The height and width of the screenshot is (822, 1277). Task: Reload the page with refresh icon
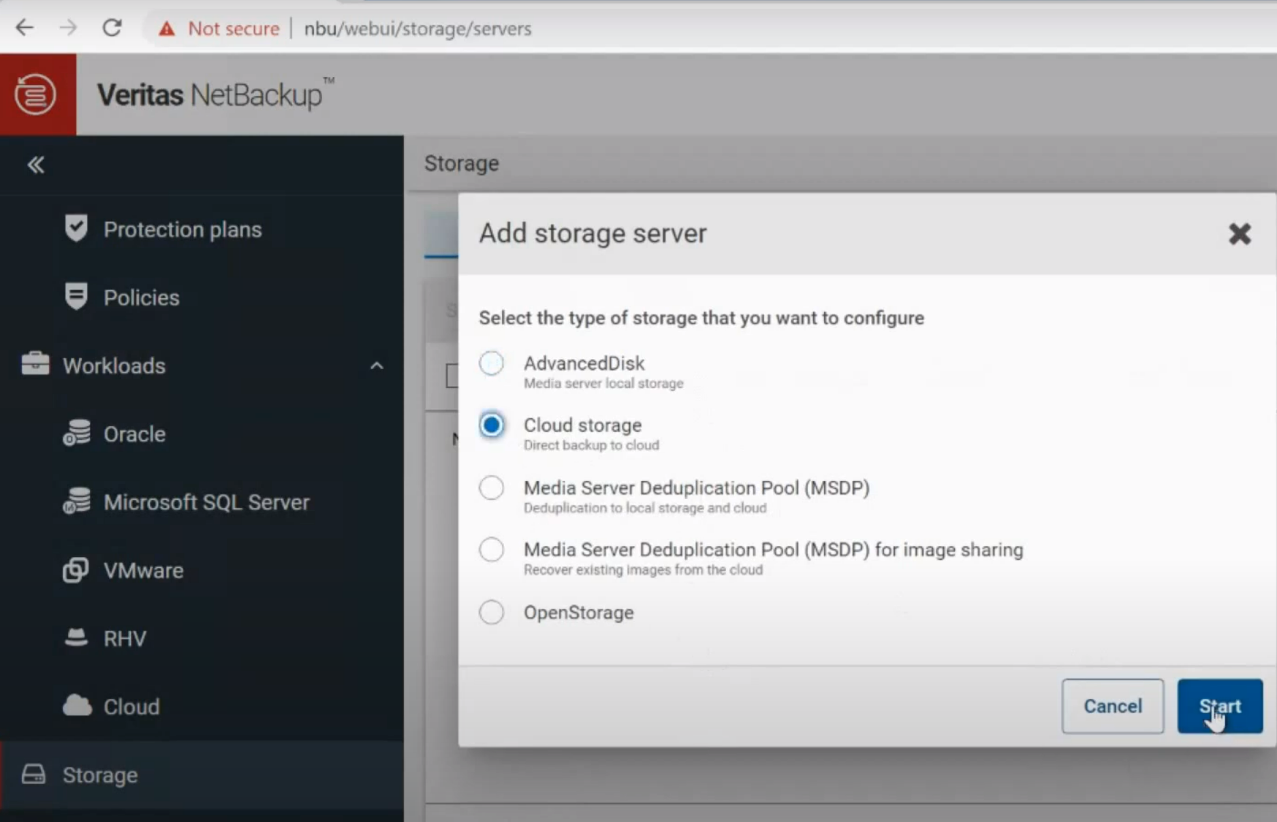point(112,28)
